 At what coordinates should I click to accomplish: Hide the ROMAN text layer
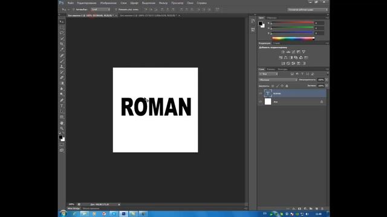point(261,93)
